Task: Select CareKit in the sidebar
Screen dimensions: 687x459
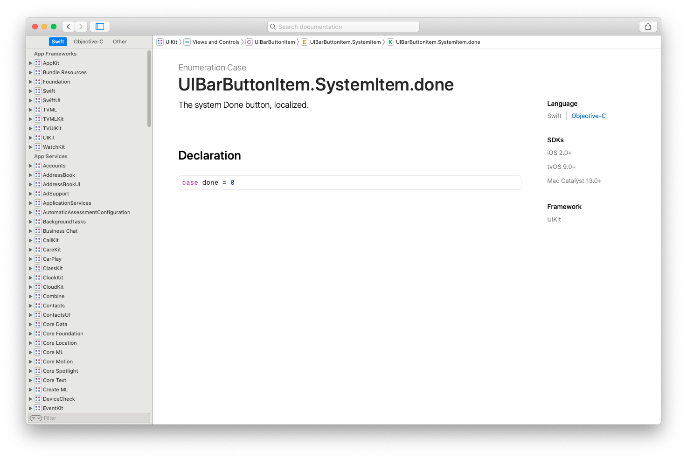Action: (52, 250)
